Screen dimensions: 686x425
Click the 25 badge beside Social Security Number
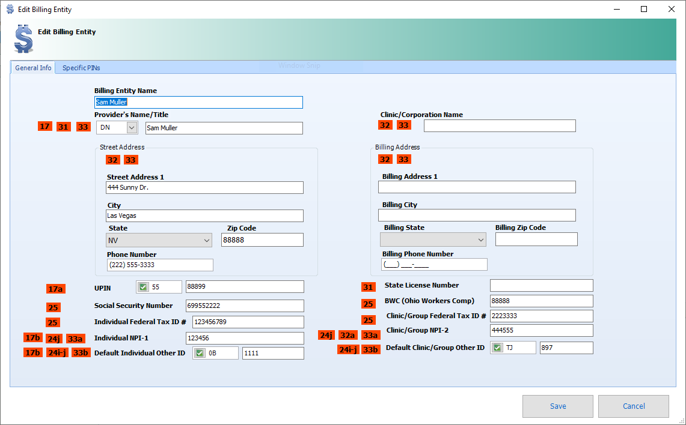[53, 307]
